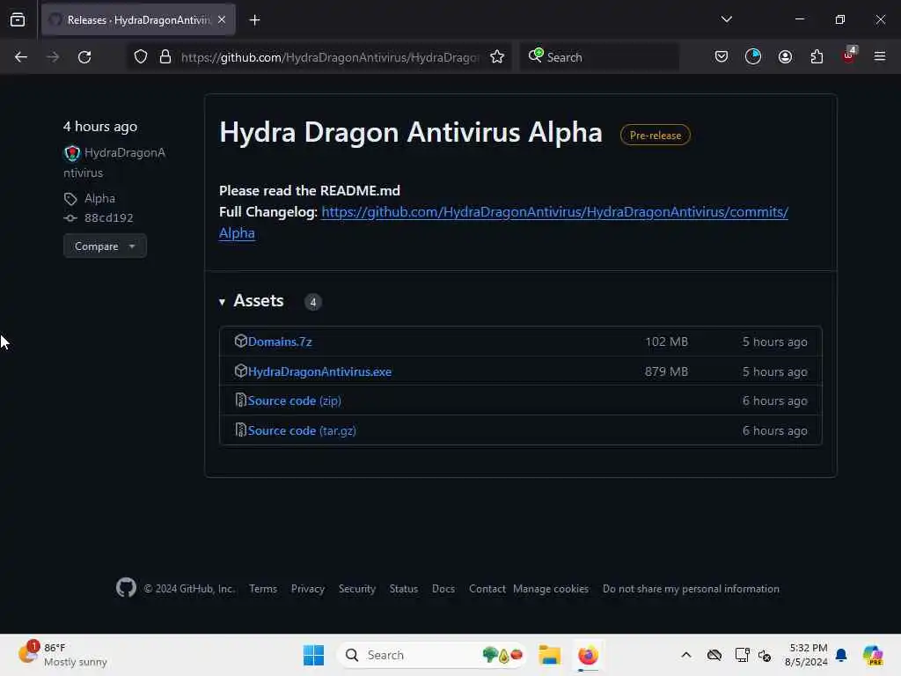Open the HydraDragonAntivirus author profile link

(x=114, y=163)
